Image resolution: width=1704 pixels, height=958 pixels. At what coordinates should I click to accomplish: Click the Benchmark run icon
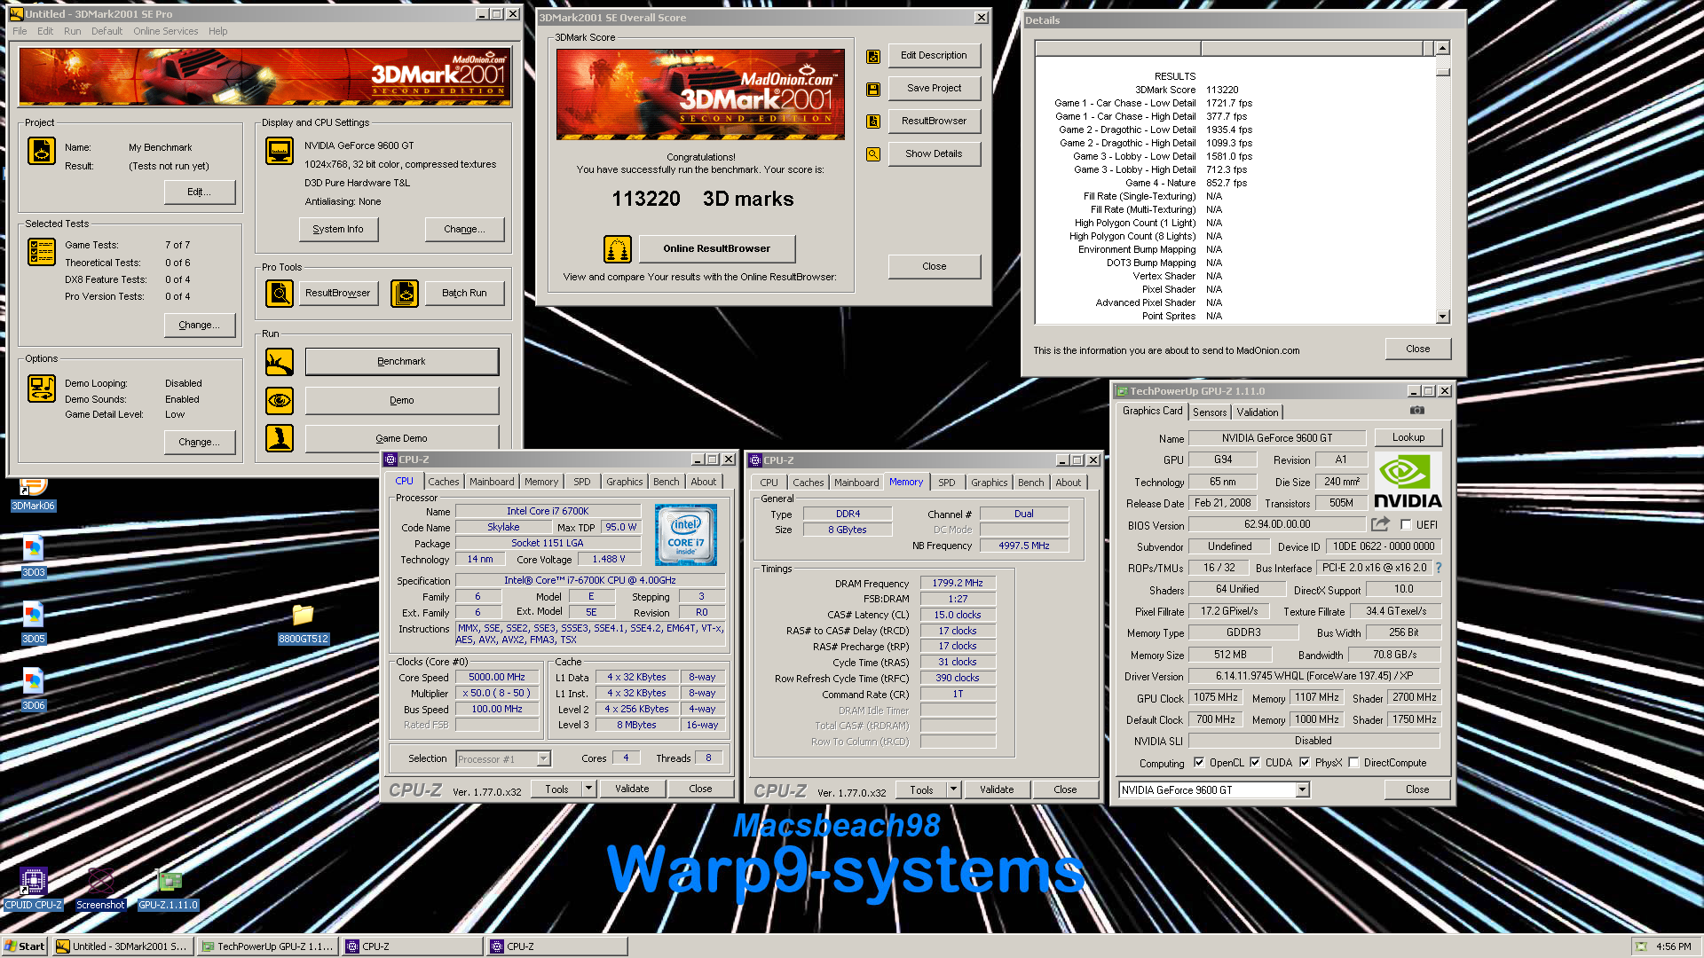coord(280,362)
